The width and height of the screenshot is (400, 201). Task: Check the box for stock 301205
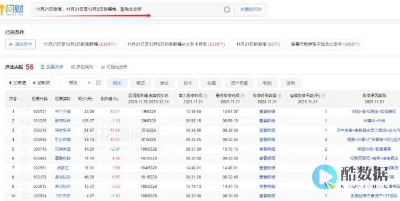(25, 121)
